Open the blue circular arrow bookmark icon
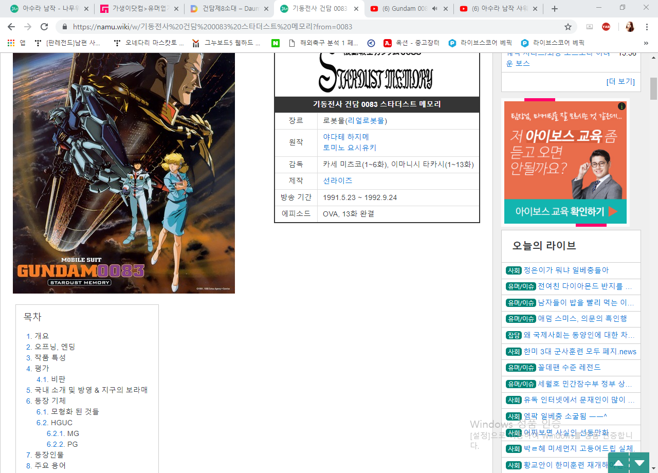The image size is (658, 473). click(371, 43)
